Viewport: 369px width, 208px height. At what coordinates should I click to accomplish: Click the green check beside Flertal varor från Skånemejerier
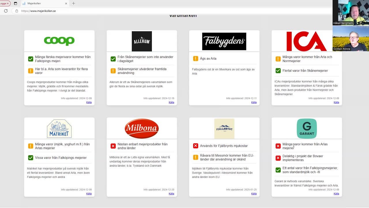278,70
